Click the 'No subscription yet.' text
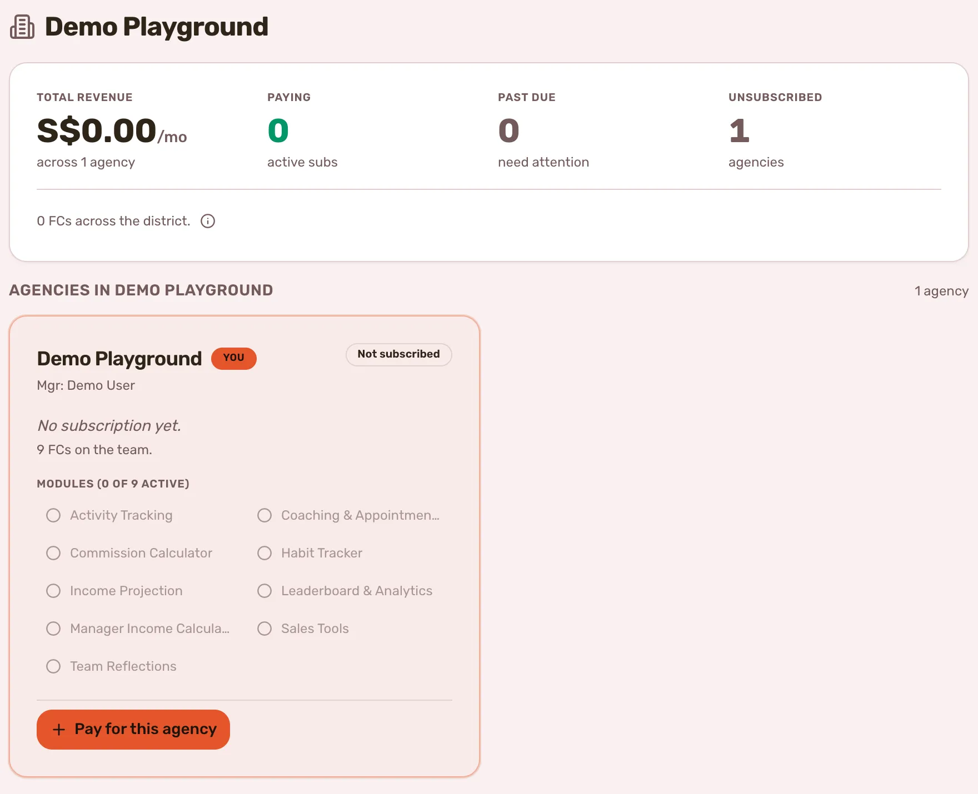 tap(109, 425)
